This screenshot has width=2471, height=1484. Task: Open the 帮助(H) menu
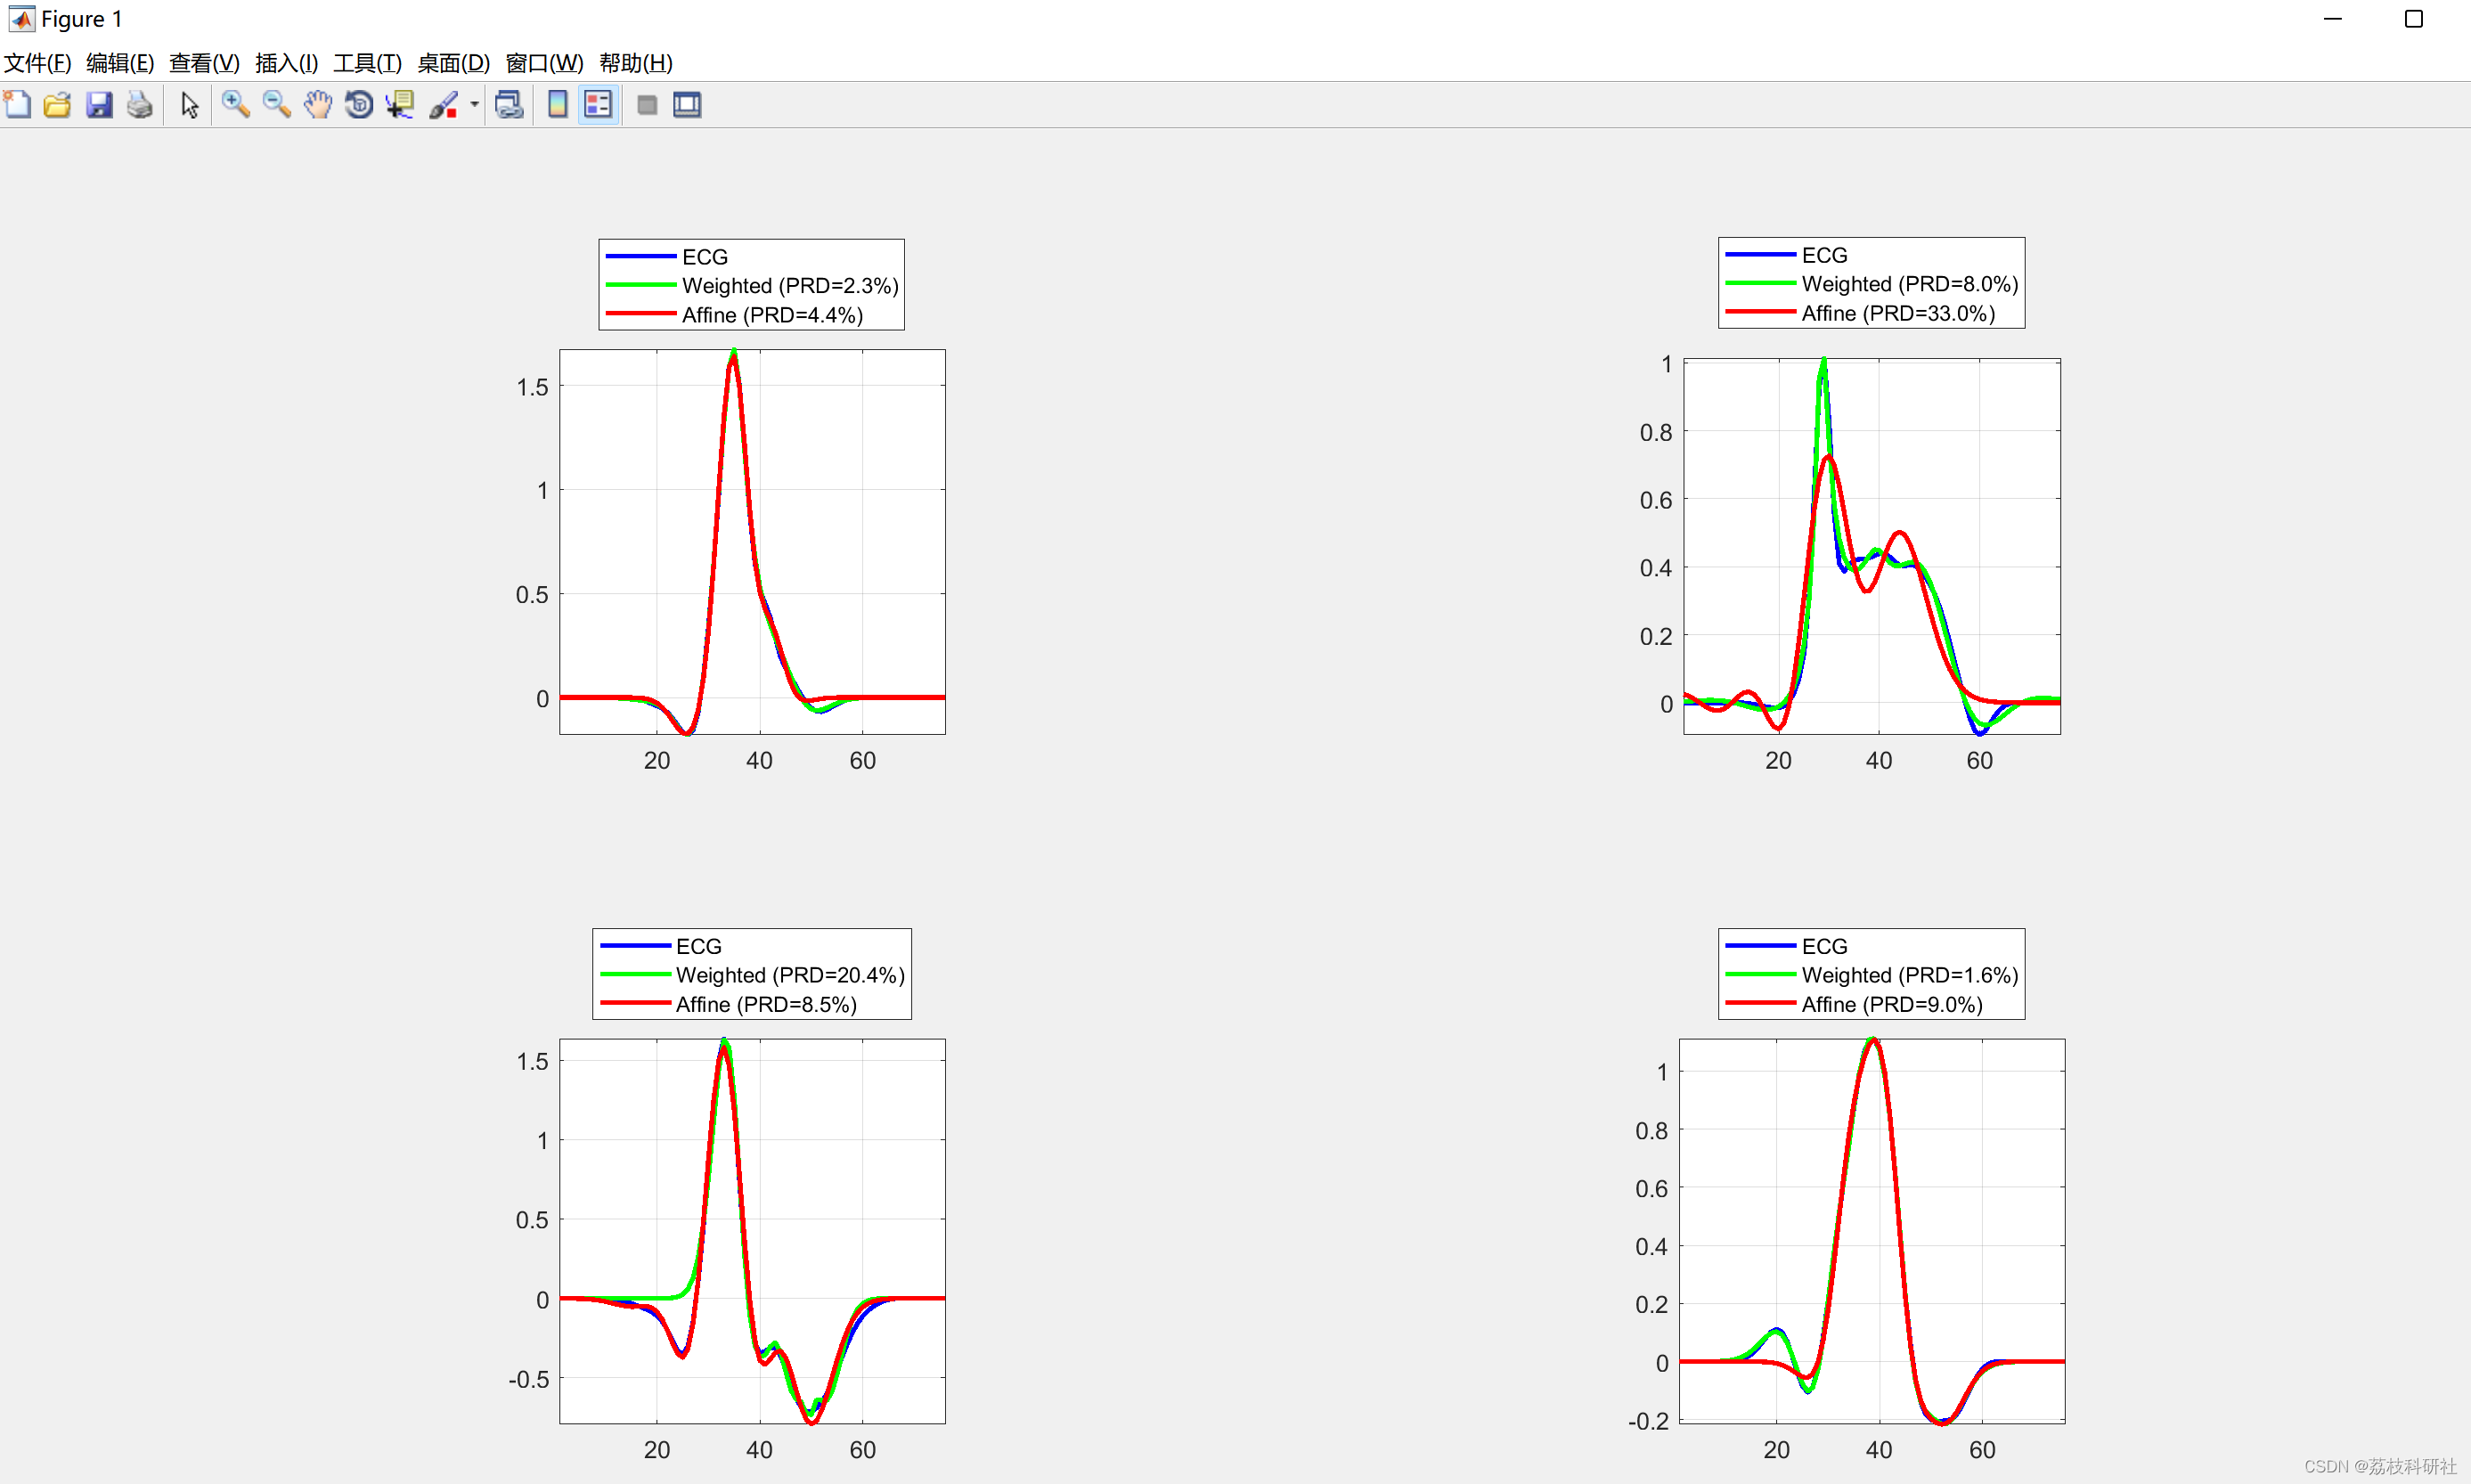point(635,63)
